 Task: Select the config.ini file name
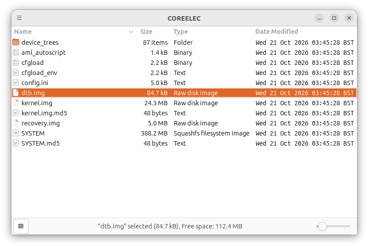point(35,83)
